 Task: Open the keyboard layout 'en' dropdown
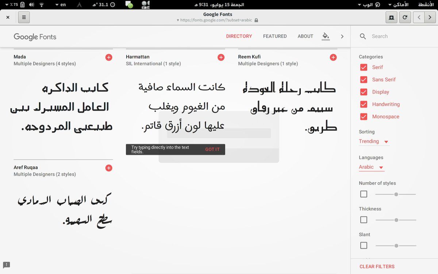coord(61,5)
